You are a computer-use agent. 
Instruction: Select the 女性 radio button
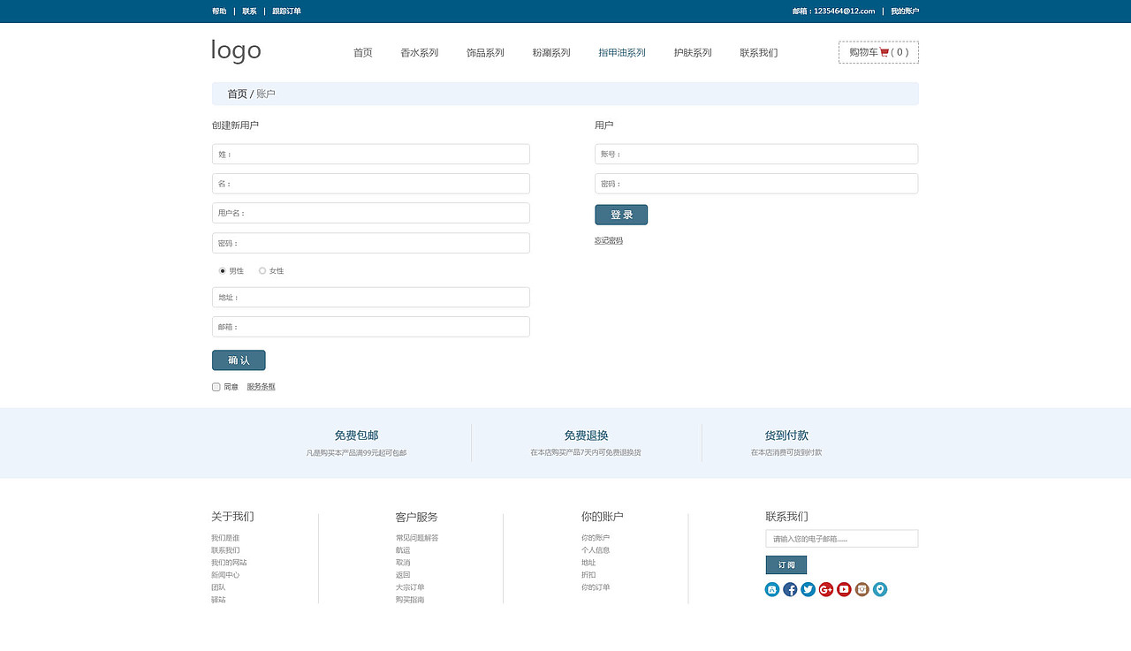262,271
